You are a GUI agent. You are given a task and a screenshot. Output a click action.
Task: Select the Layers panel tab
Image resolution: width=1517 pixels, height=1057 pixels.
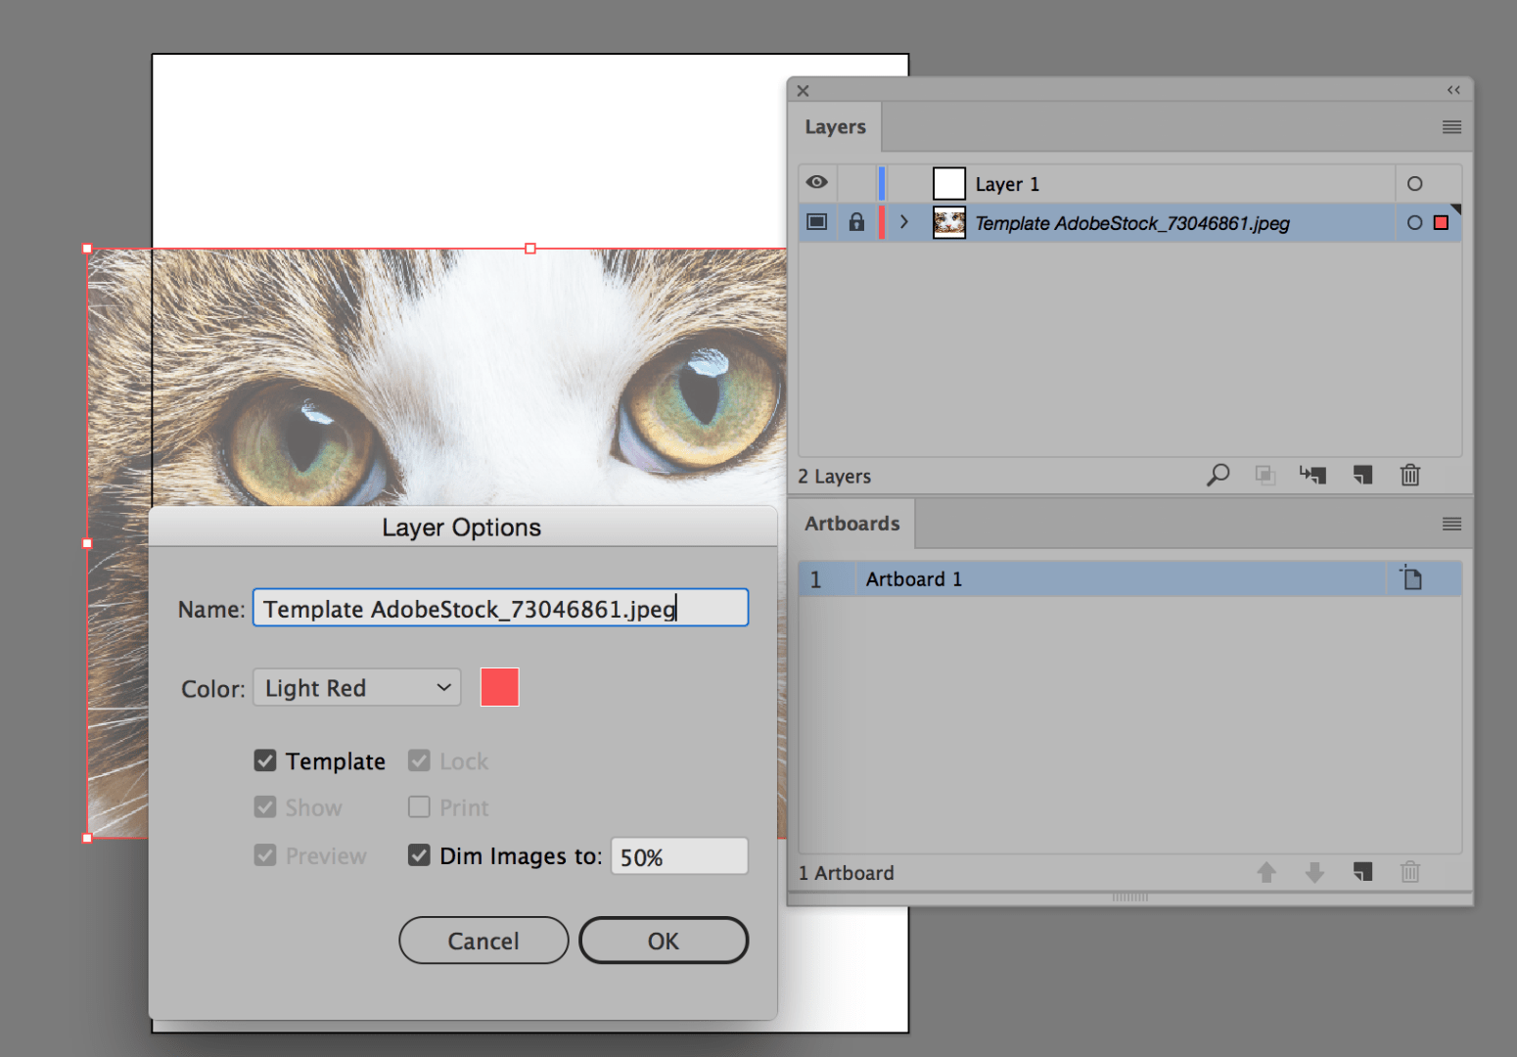click(835, 126)
